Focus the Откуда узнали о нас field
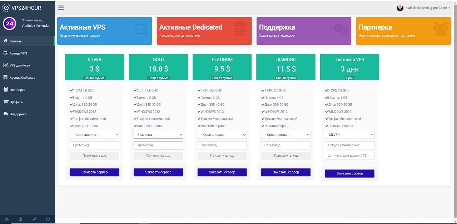The height and width of the screenshot is (224, 457). click(349, 145)
